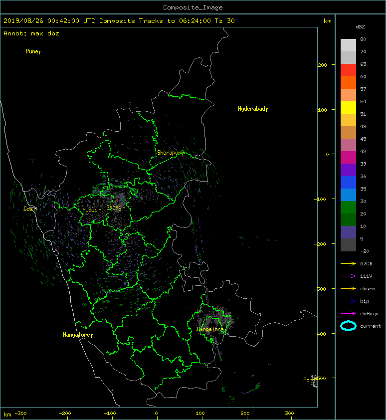Click the 'Annot: max dbz' annotation text
This screenshot has width=386, height=420.
tap(31, 33)
